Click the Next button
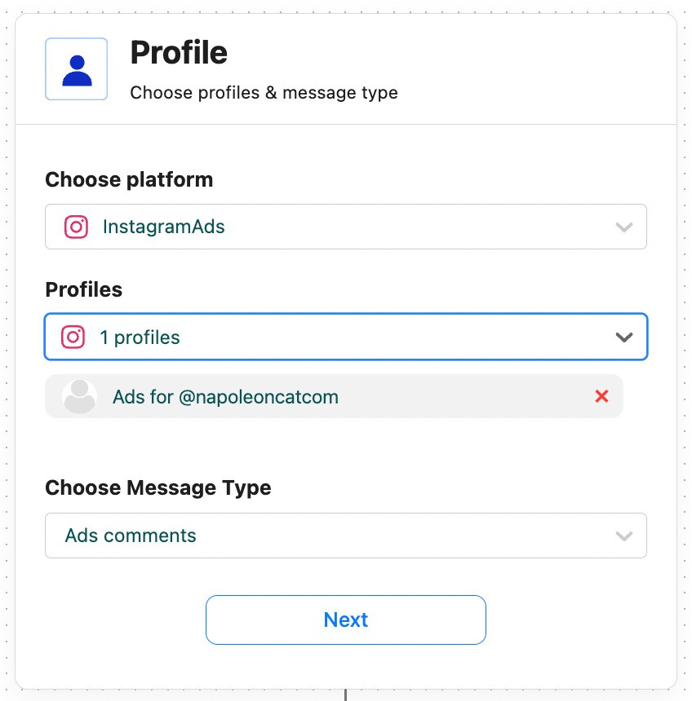 345,619
